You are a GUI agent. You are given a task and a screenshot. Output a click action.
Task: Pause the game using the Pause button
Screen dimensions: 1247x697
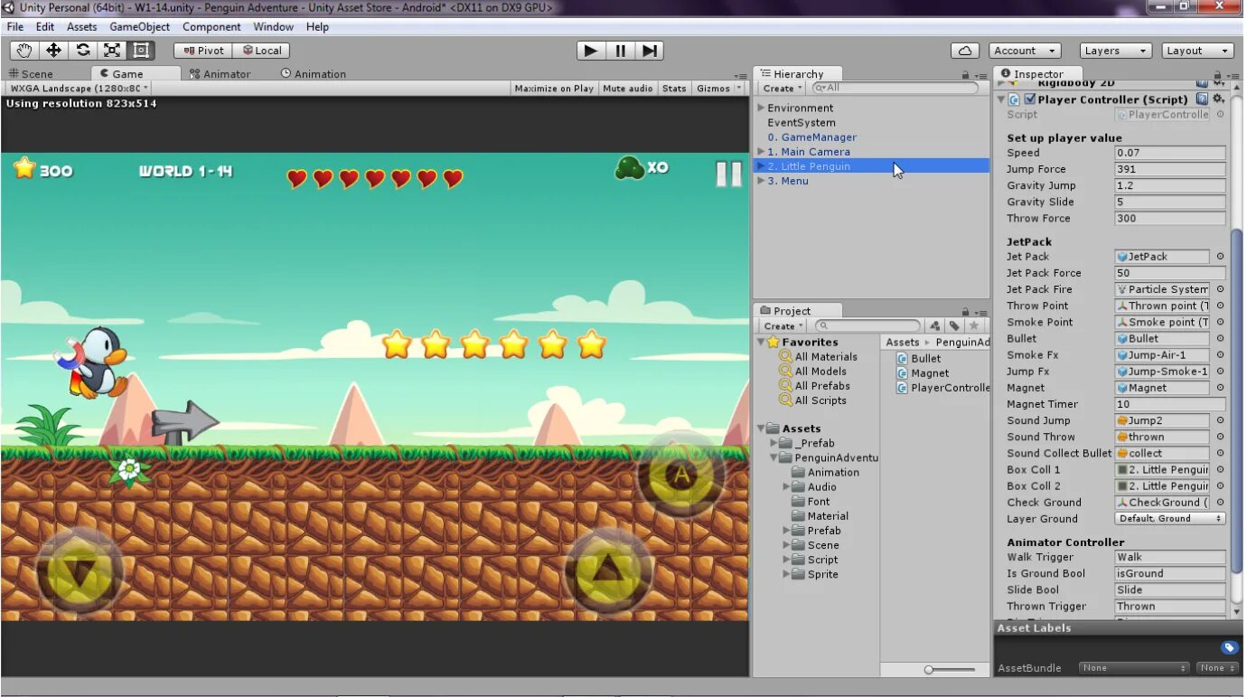pyautogui.click(x=621, y=51)
